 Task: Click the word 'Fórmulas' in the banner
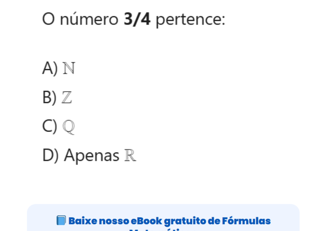(x=246, y=221)
